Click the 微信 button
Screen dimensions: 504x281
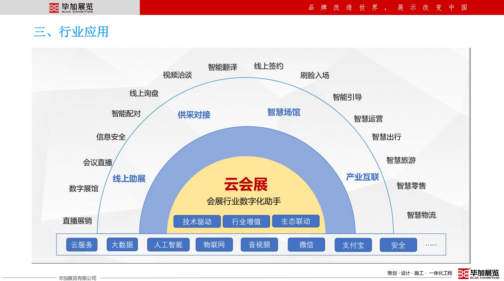pos(306,245)
